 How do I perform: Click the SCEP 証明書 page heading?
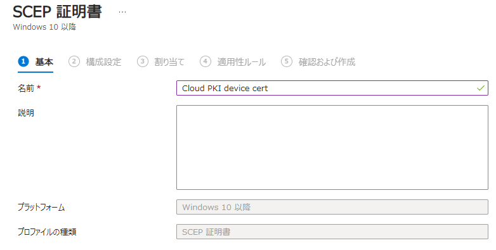(57, 12)
